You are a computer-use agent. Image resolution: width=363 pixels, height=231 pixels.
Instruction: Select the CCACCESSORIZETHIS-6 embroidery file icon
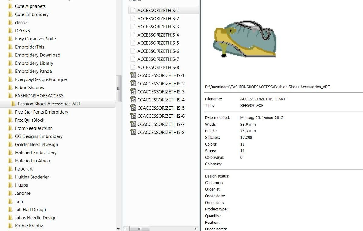click(x=132, y=116)
